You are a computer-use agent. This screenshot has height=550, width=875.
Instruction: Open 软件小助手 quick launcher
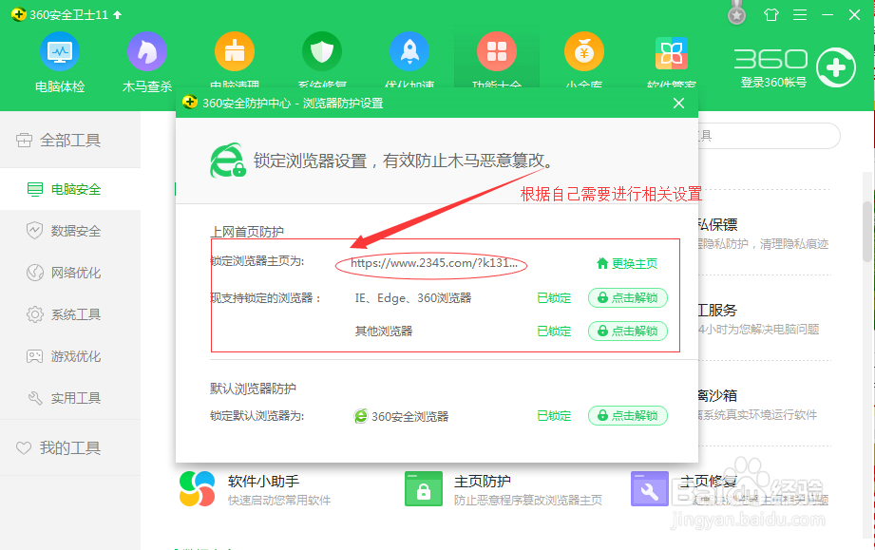click(197, 489)
